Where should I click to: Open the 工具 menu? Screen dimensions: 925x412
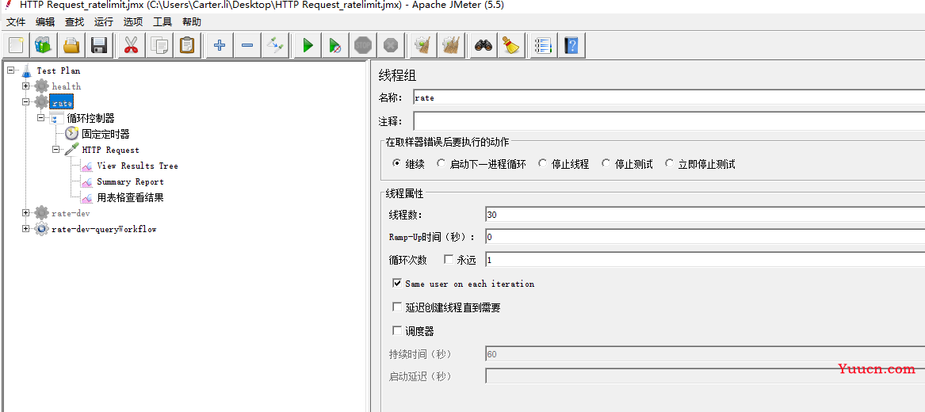162,22
